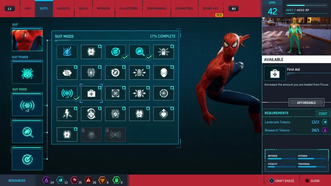Image resolution: width=331 pixels, height=186 pixels.
Task: Select the heart with arrow suit mod
Action: tap(163, 114)
